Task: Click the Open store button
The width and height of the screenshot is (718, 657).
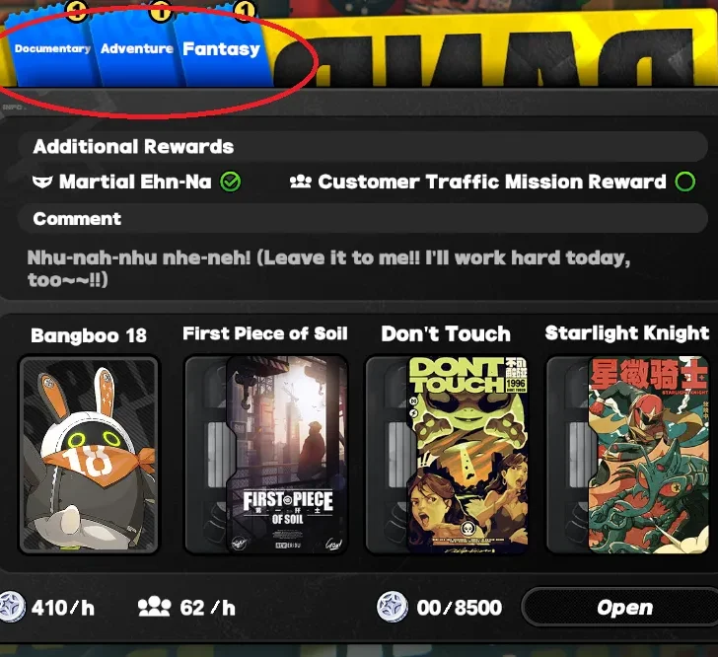Action: tap(624, 608)
